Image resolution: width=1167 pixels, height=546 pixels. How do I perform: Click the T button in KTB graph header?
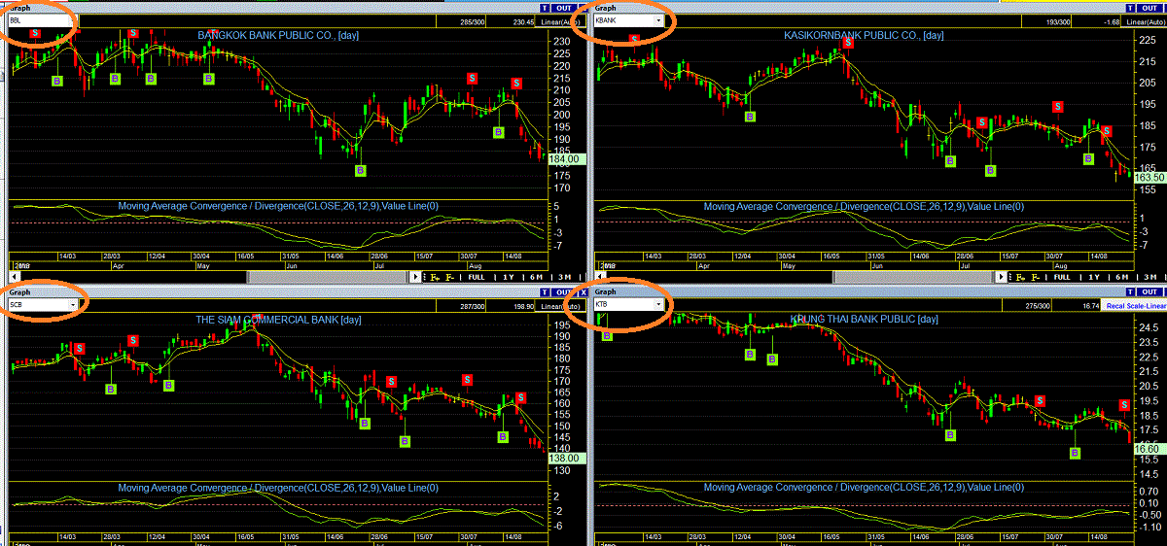pos(1130,292)
